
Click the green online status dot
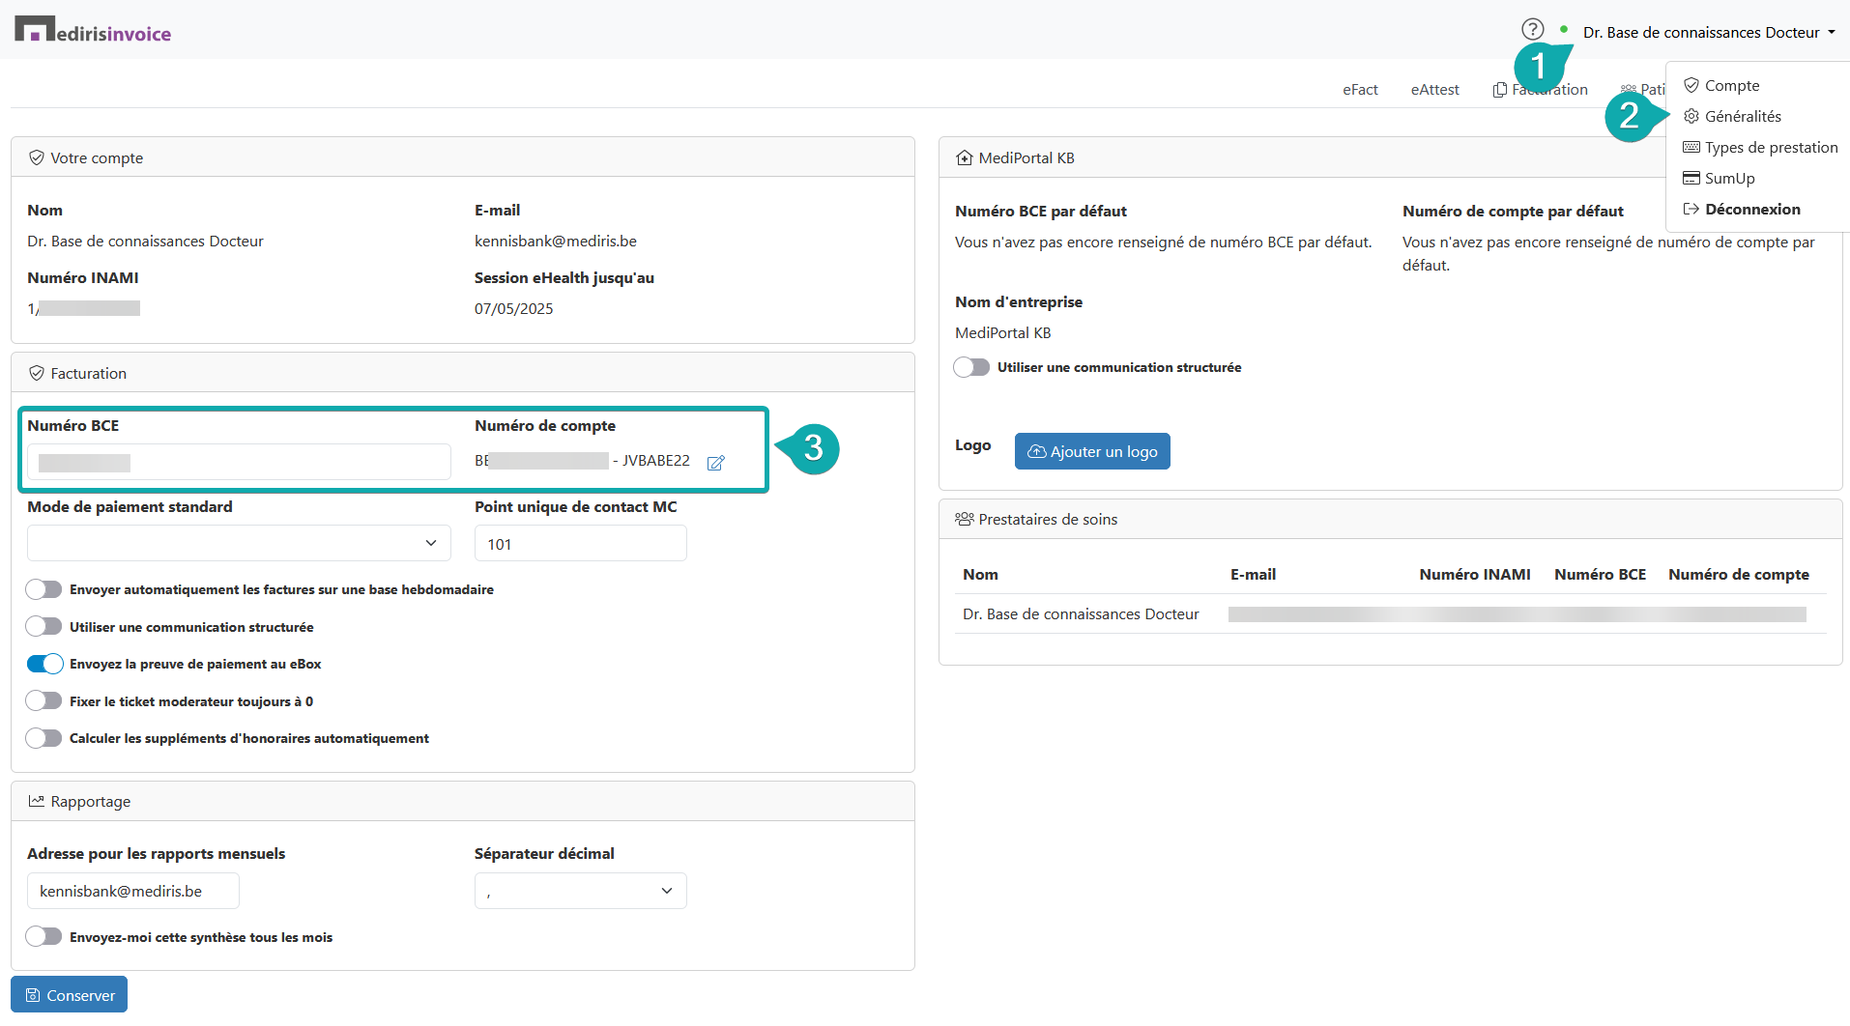1564,29
